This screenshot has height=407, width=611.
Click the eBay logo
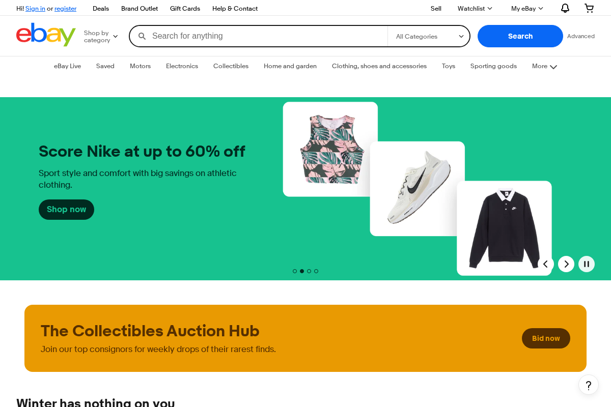point(46,35)
